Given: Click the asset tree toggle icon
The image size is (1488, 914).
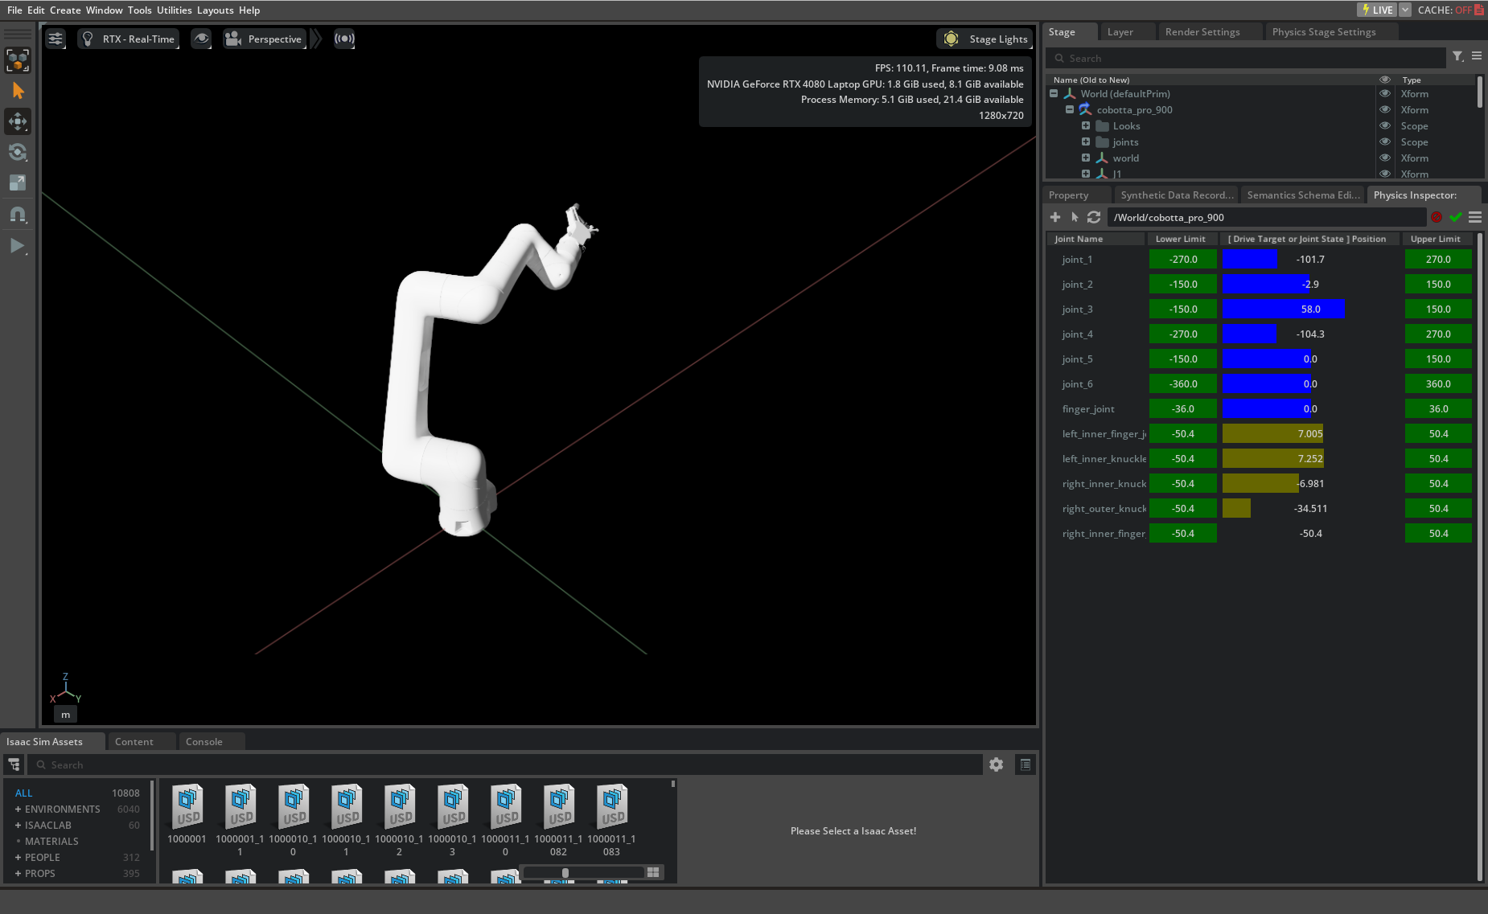Looking at the screenshot, I should coord(14,764).
